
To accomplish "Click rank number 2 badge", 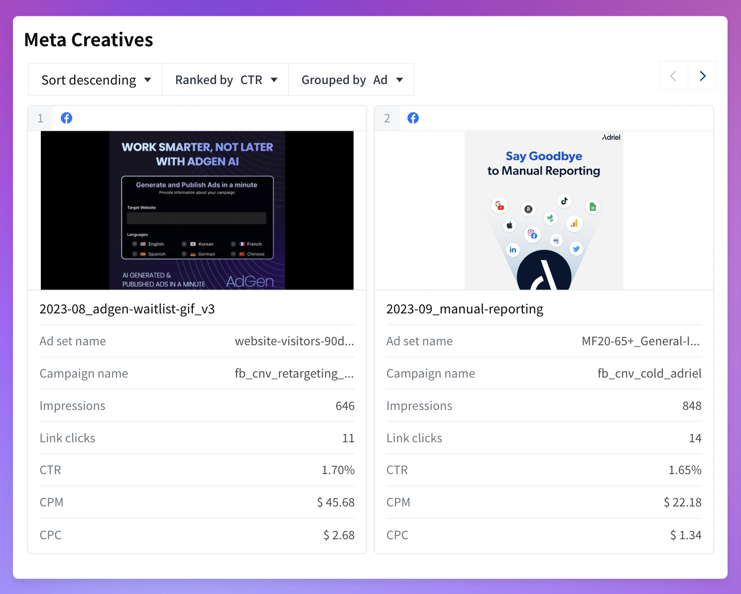I will [x=387, y=118].
